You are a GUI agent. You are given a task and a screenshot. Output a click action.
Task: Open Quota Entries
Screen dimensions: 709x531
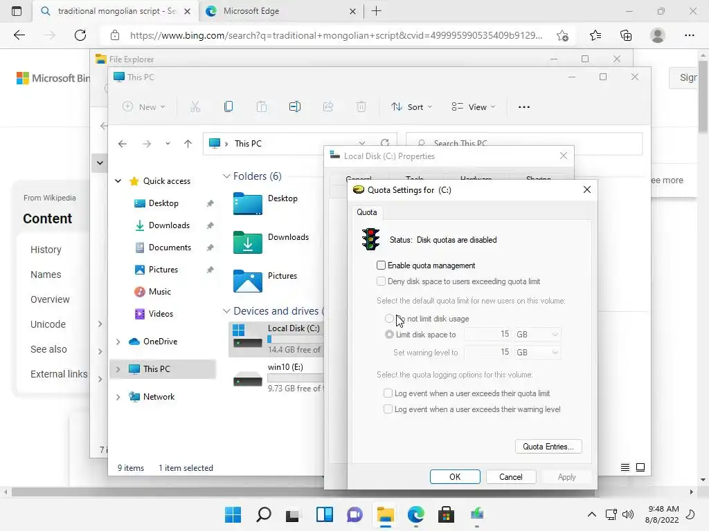pos(548,447)
